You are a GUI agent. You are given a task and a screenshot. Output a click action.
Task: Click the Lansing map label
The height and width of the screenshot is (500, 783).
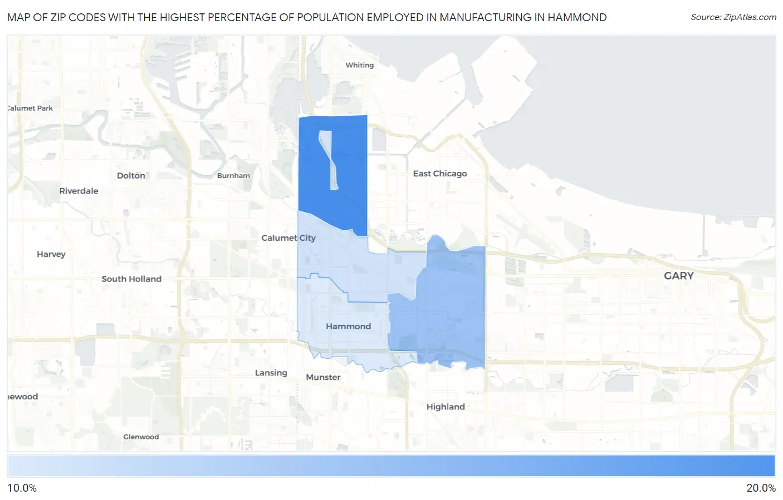point(271,373)
